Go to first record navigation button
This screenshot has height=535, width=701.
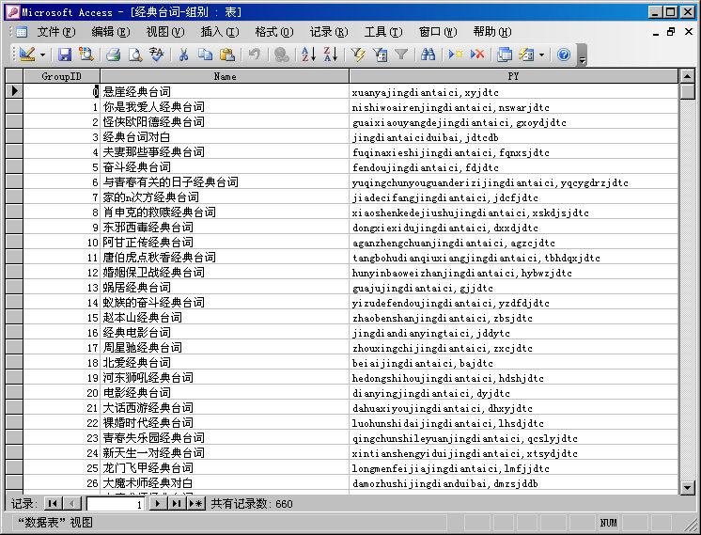coord(53,504)
